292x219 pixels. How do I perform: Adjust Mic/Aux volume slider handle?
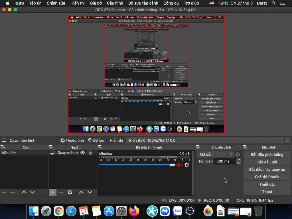pos(173,165)
